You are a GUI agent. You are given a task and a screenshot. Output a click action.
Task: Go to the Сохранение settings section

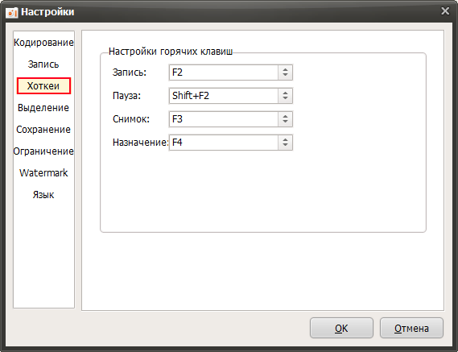point(43,130)
